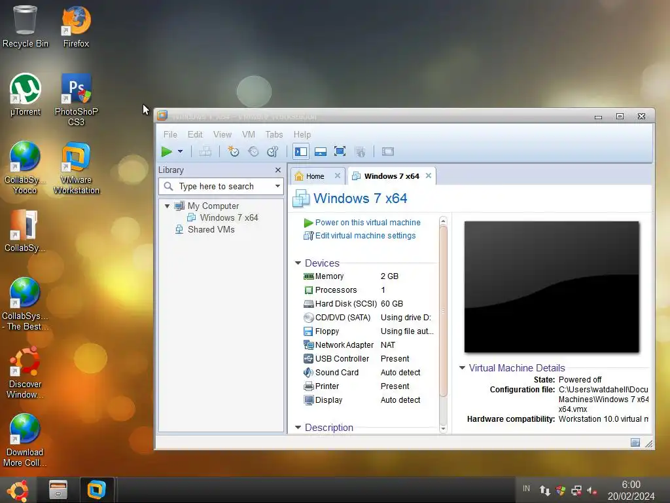Select the Hard Disk (SCSI) device
Image resolution: width=670 pixels, height=503 pixels.
(369, 304)
